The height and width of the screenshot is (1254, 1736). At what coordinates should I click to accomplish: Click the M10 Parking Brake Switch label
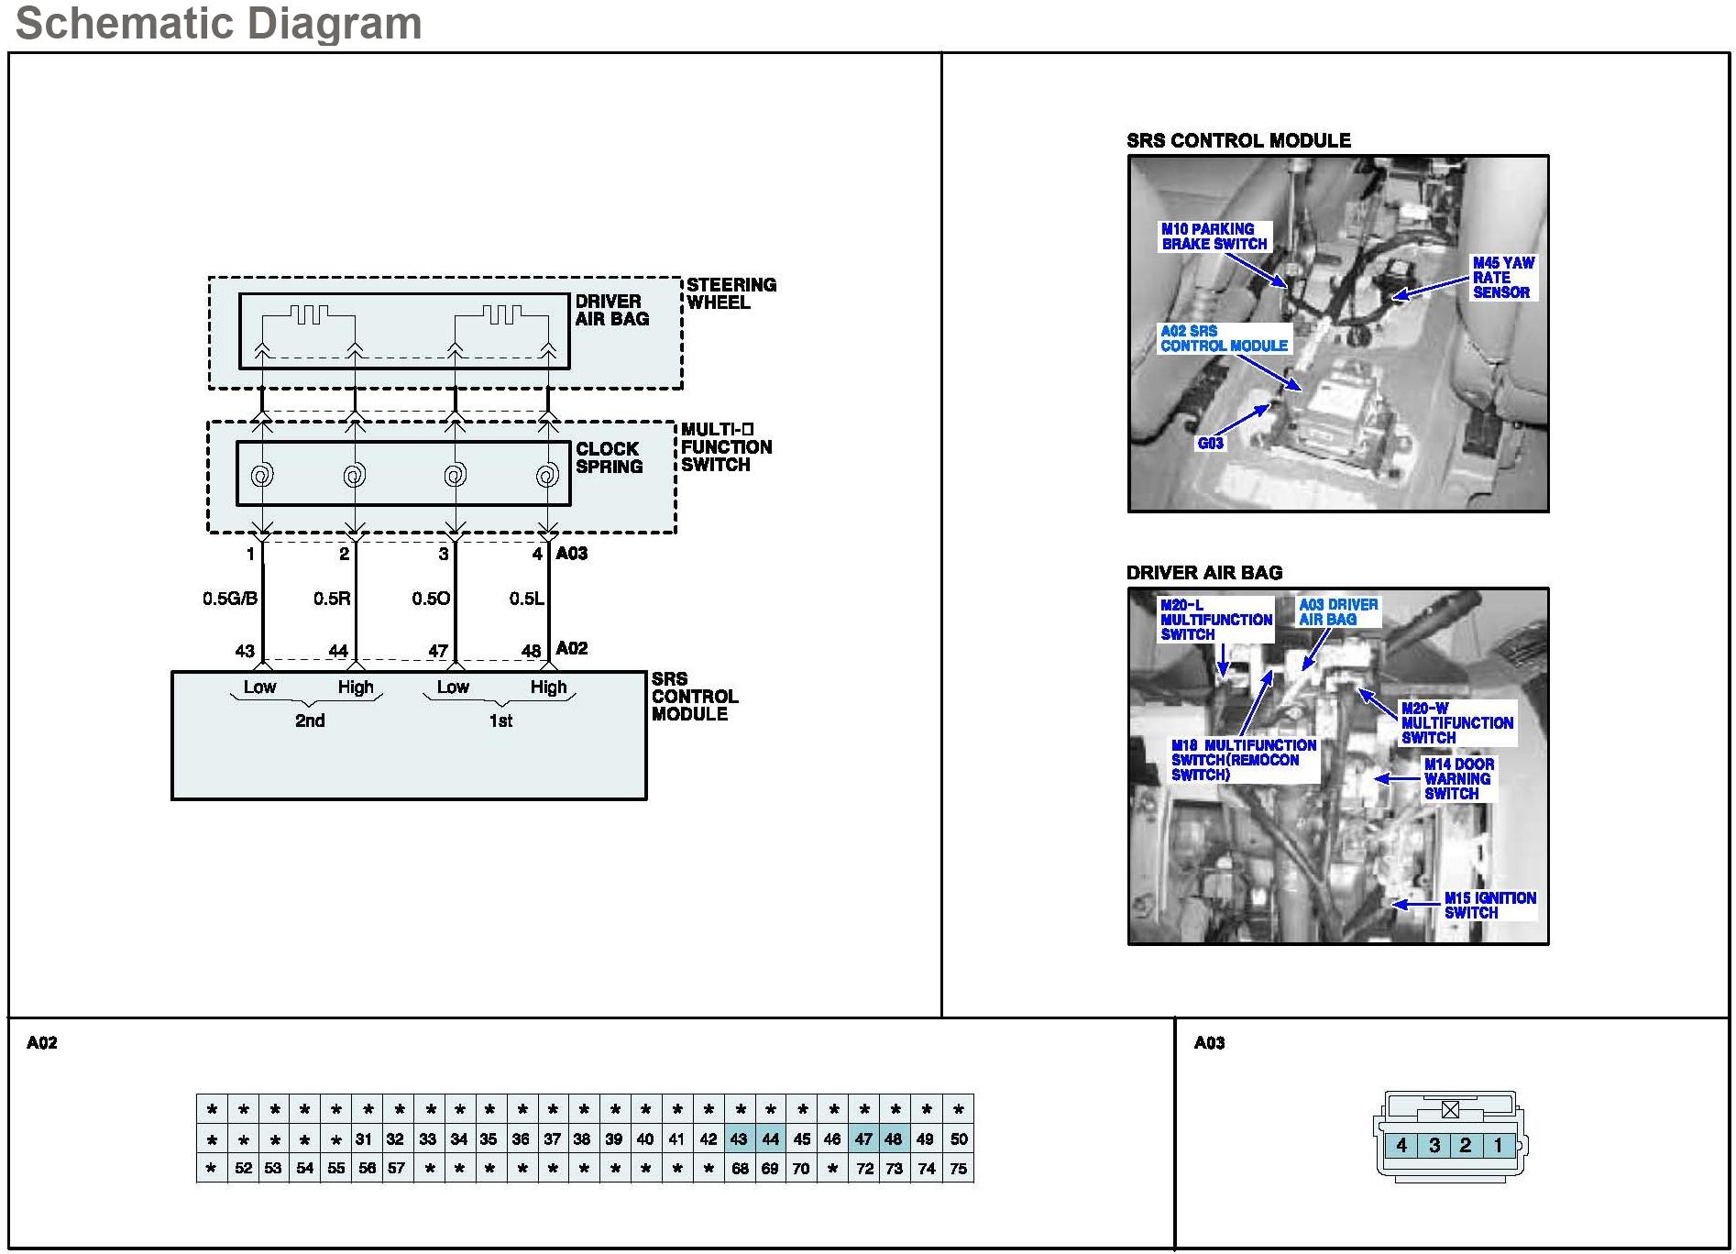pos(1214,236)
